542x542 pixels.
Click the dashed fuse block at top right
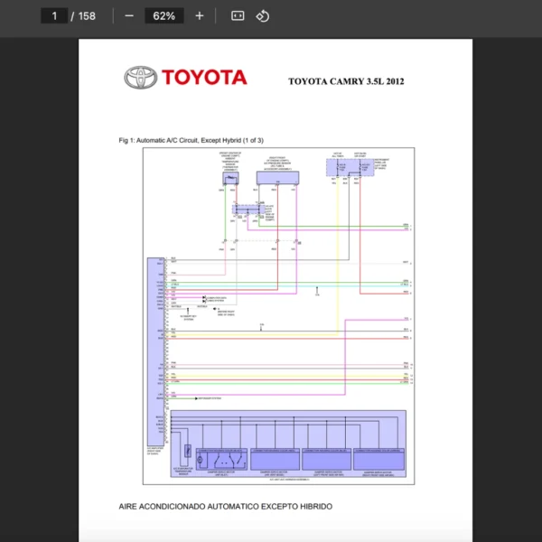(350, 169)
